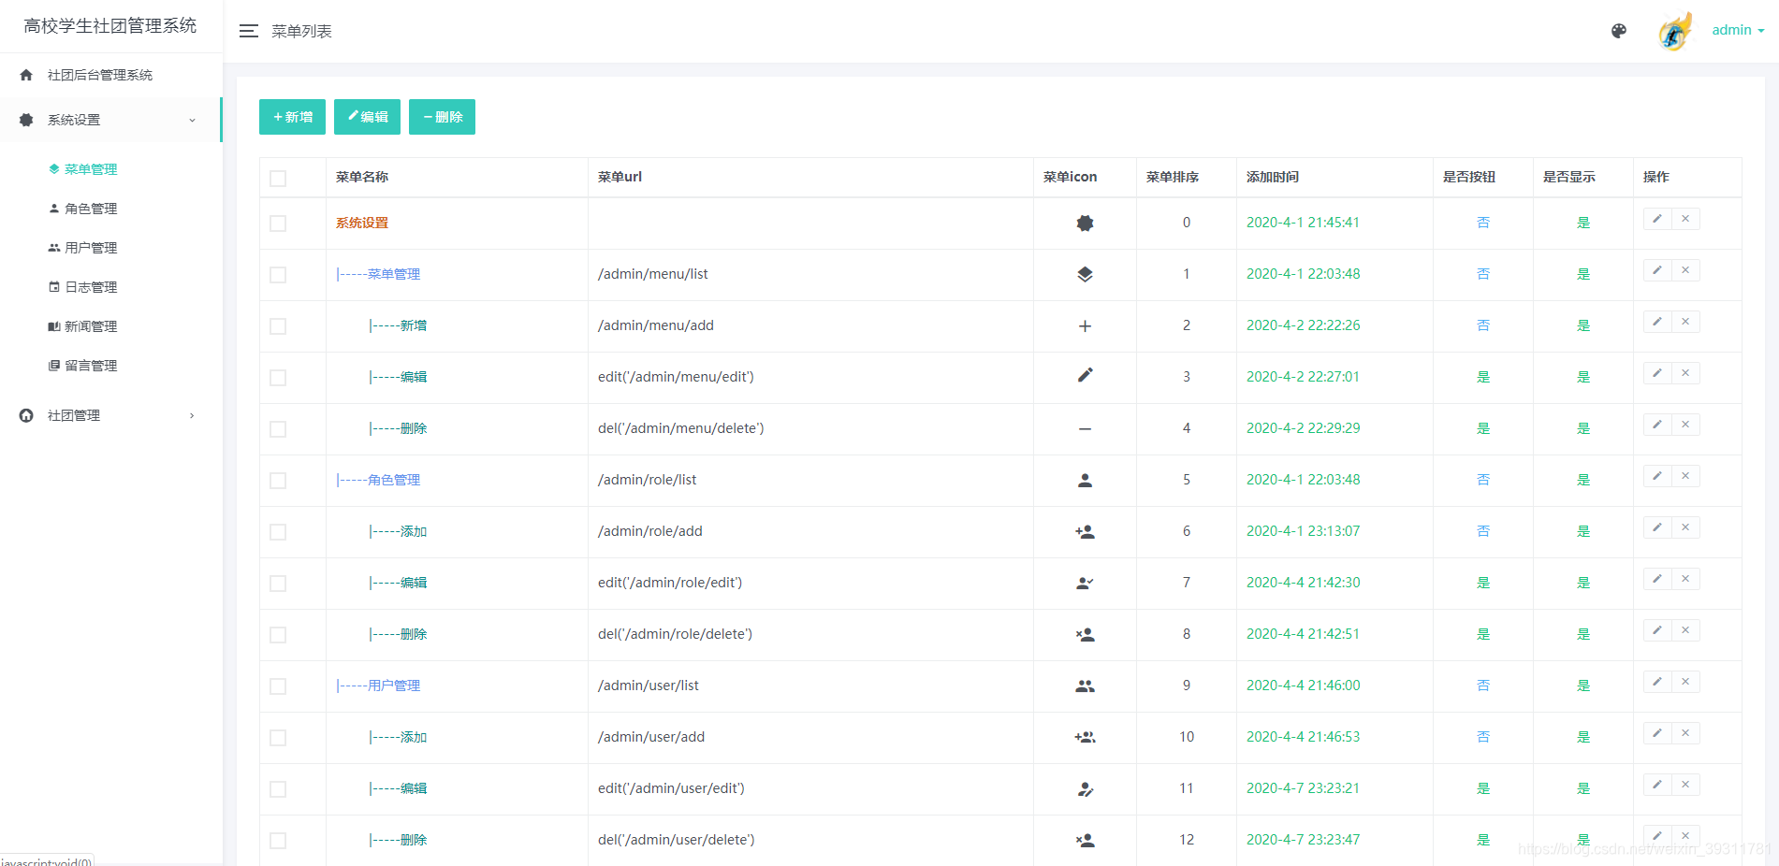Check the /admin/user/list row checkbox
Screen dimensions: 1779x866
click(278, 686)
